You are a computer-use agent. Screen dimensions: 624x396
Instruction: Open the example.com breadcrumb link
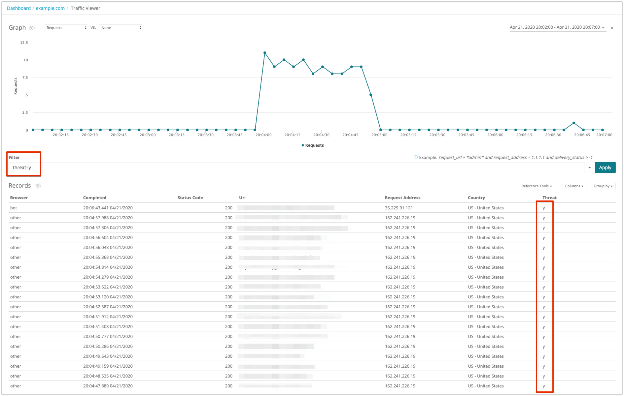pos(50,8)
